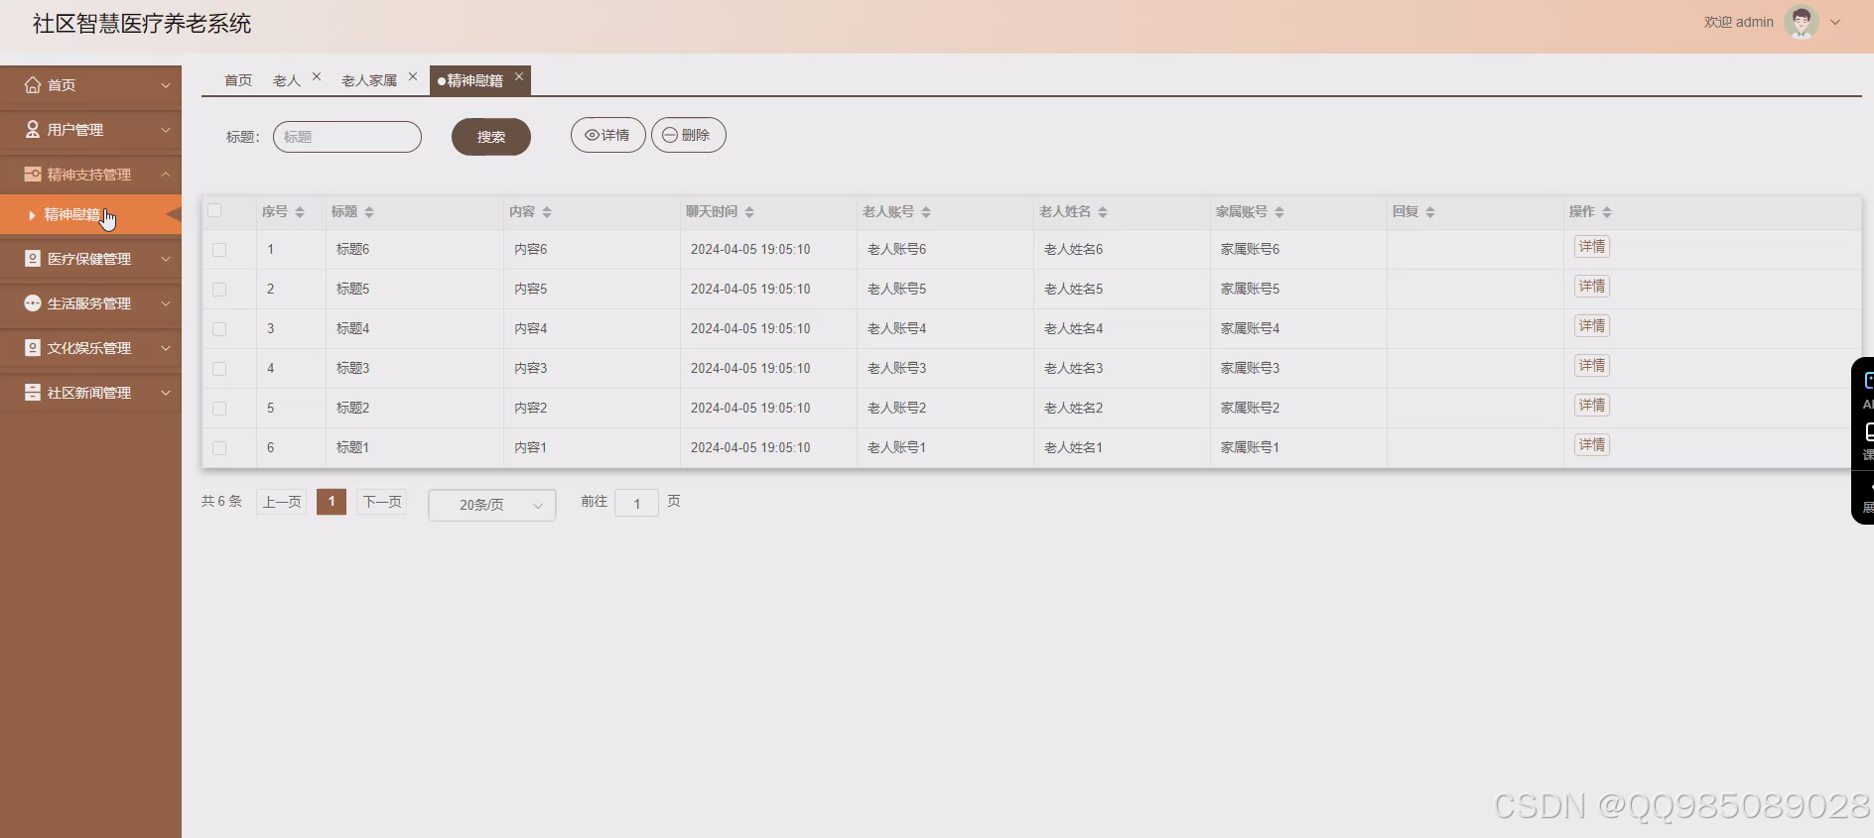The height and width of the screenshot is (838, 1874).
Task: Switch to the 首页 tab
Action: pos(238,80)
